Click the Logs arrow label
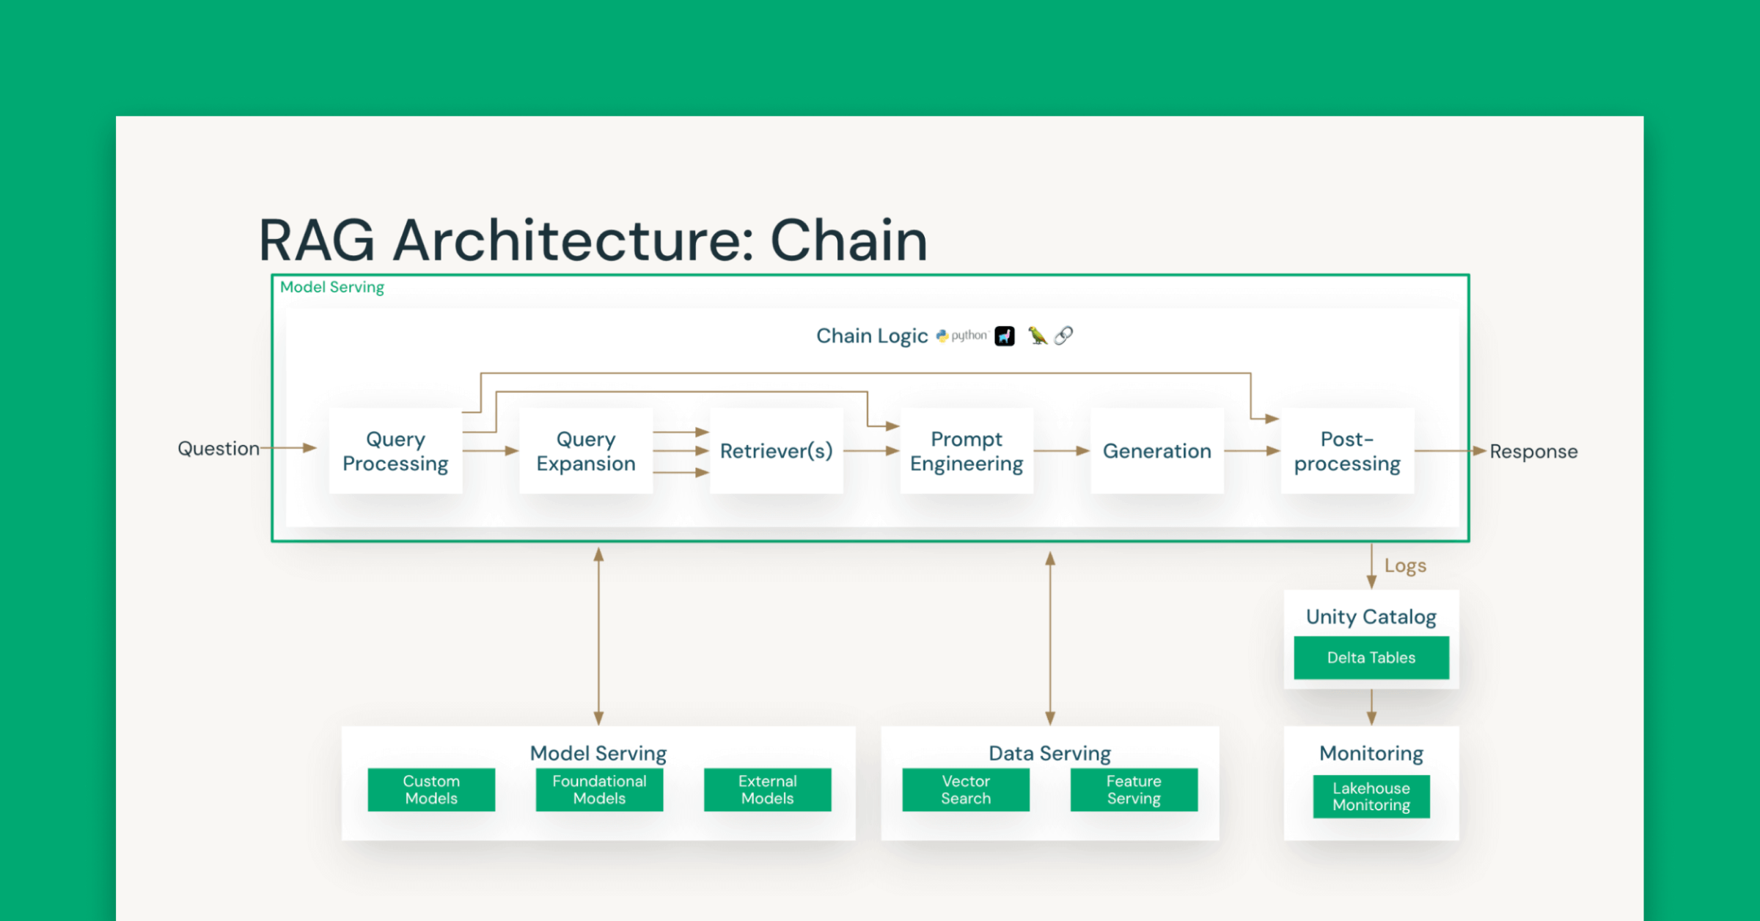 pos(1405,566)
